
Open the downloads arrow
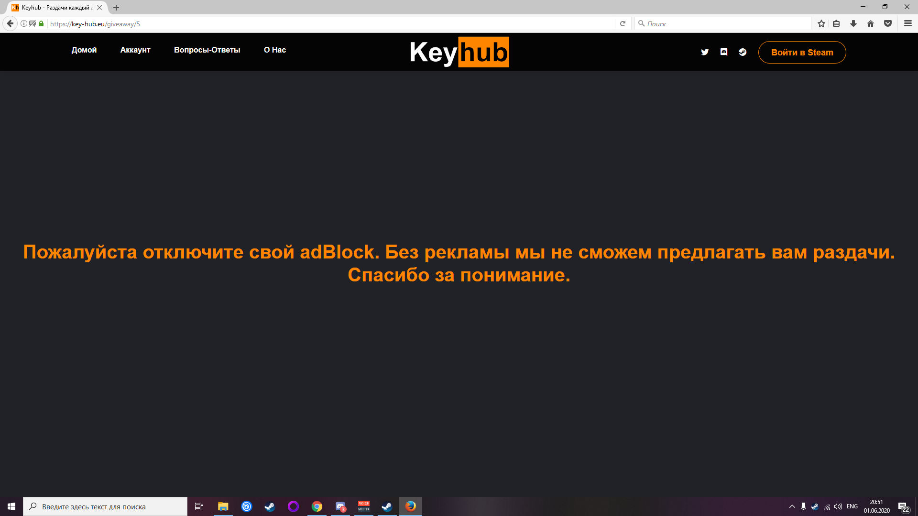(x=853, y=23)
